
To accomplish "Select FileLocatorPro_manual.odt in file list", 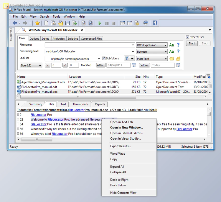I will (x=39, y=87).
